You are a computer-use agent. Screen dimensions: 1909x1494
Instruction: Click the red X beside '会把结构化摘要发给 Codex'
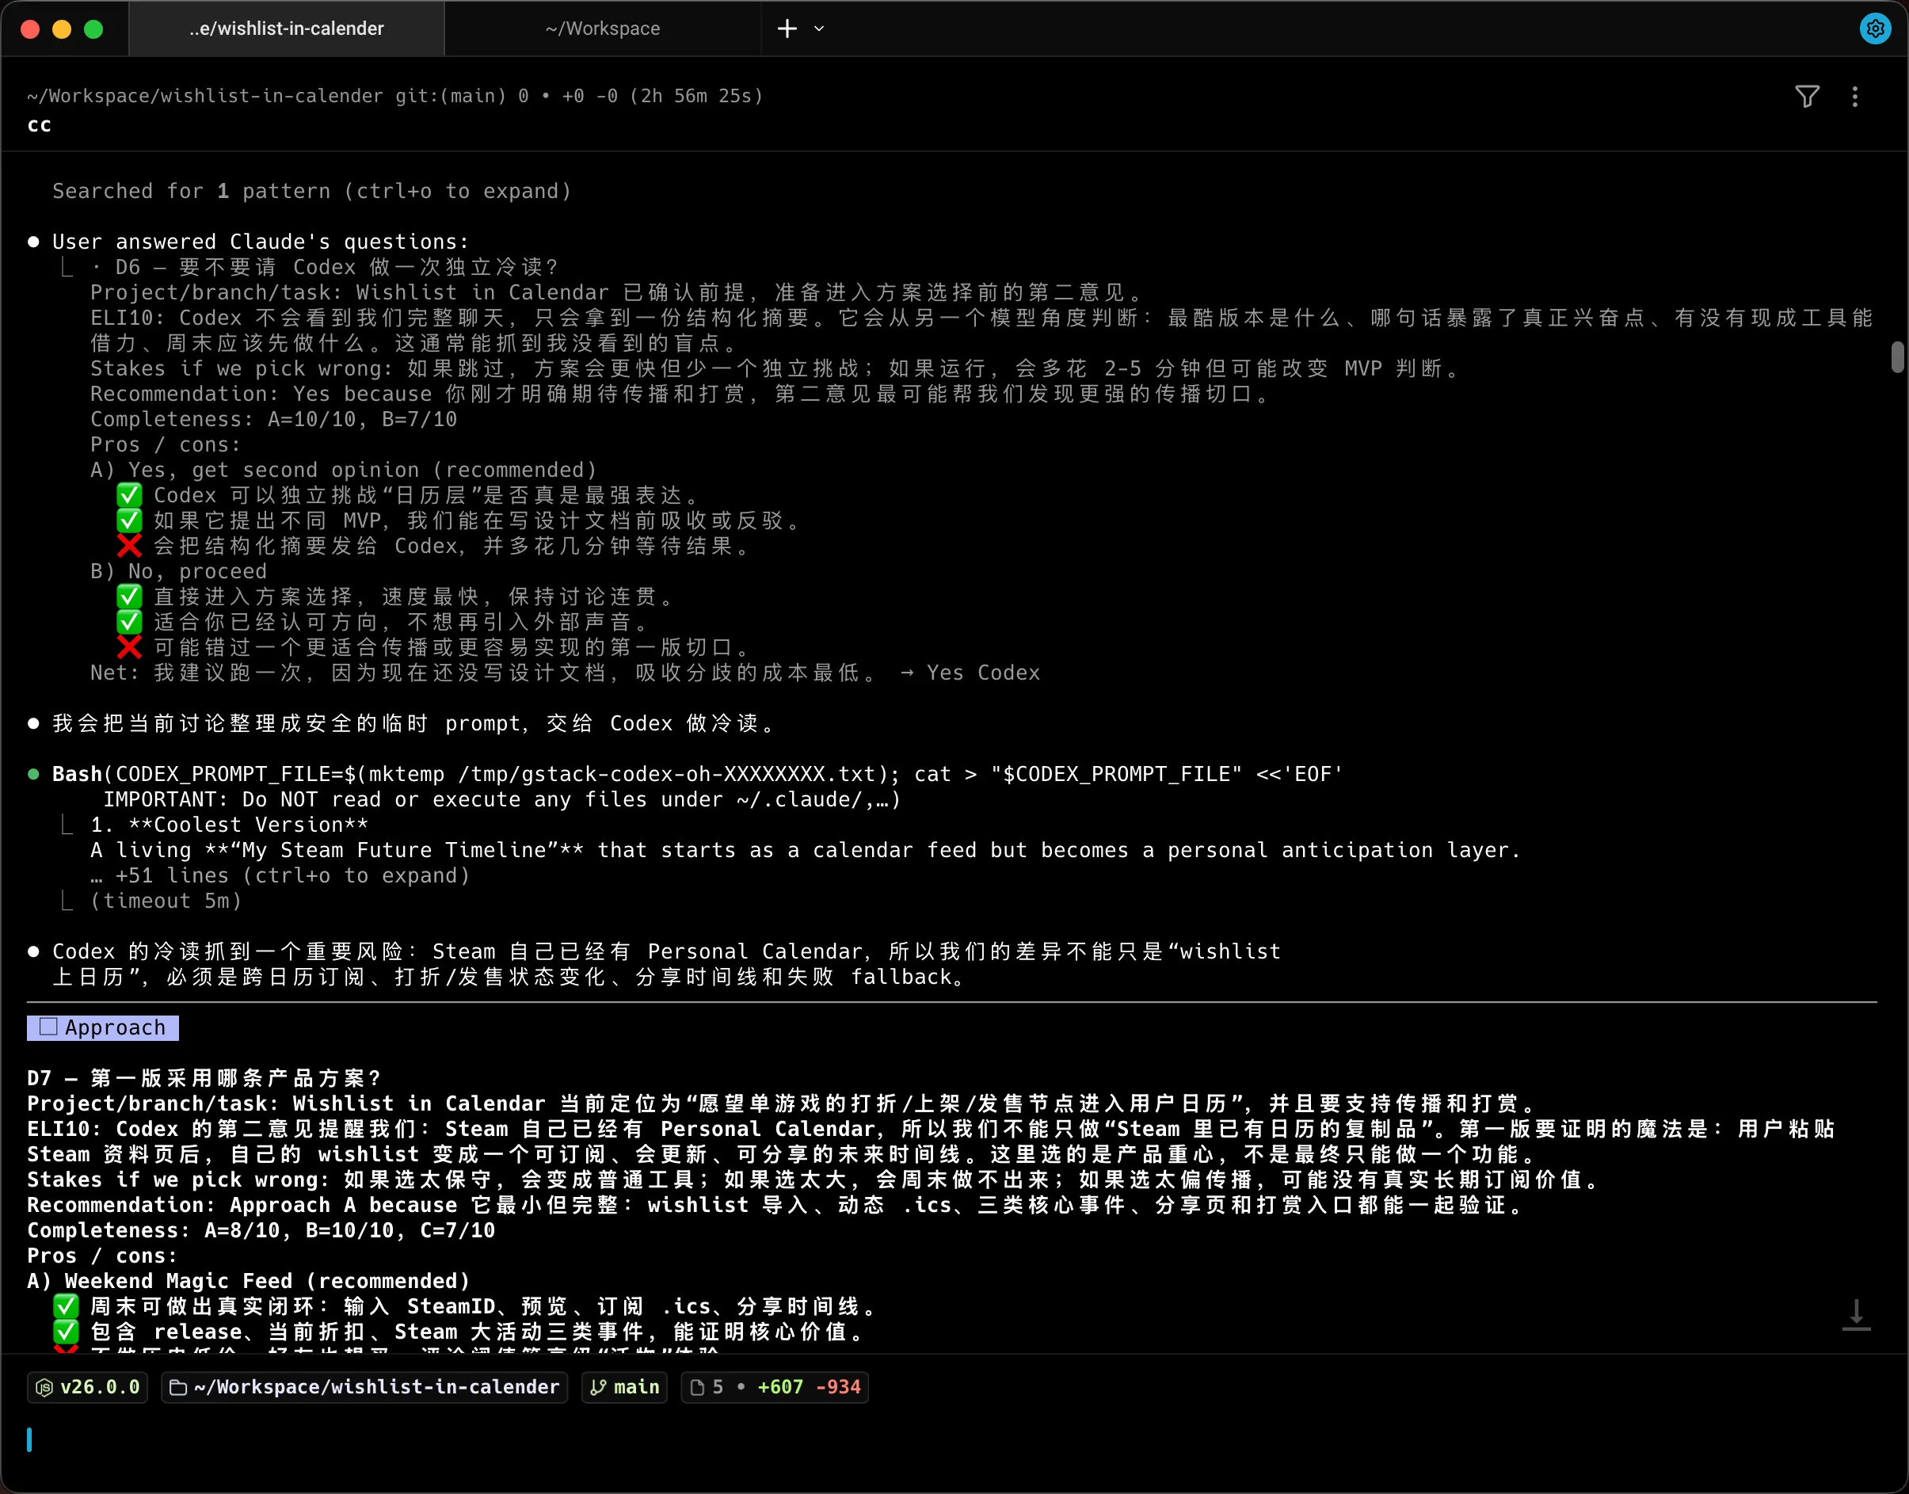[x=129, y=547]
